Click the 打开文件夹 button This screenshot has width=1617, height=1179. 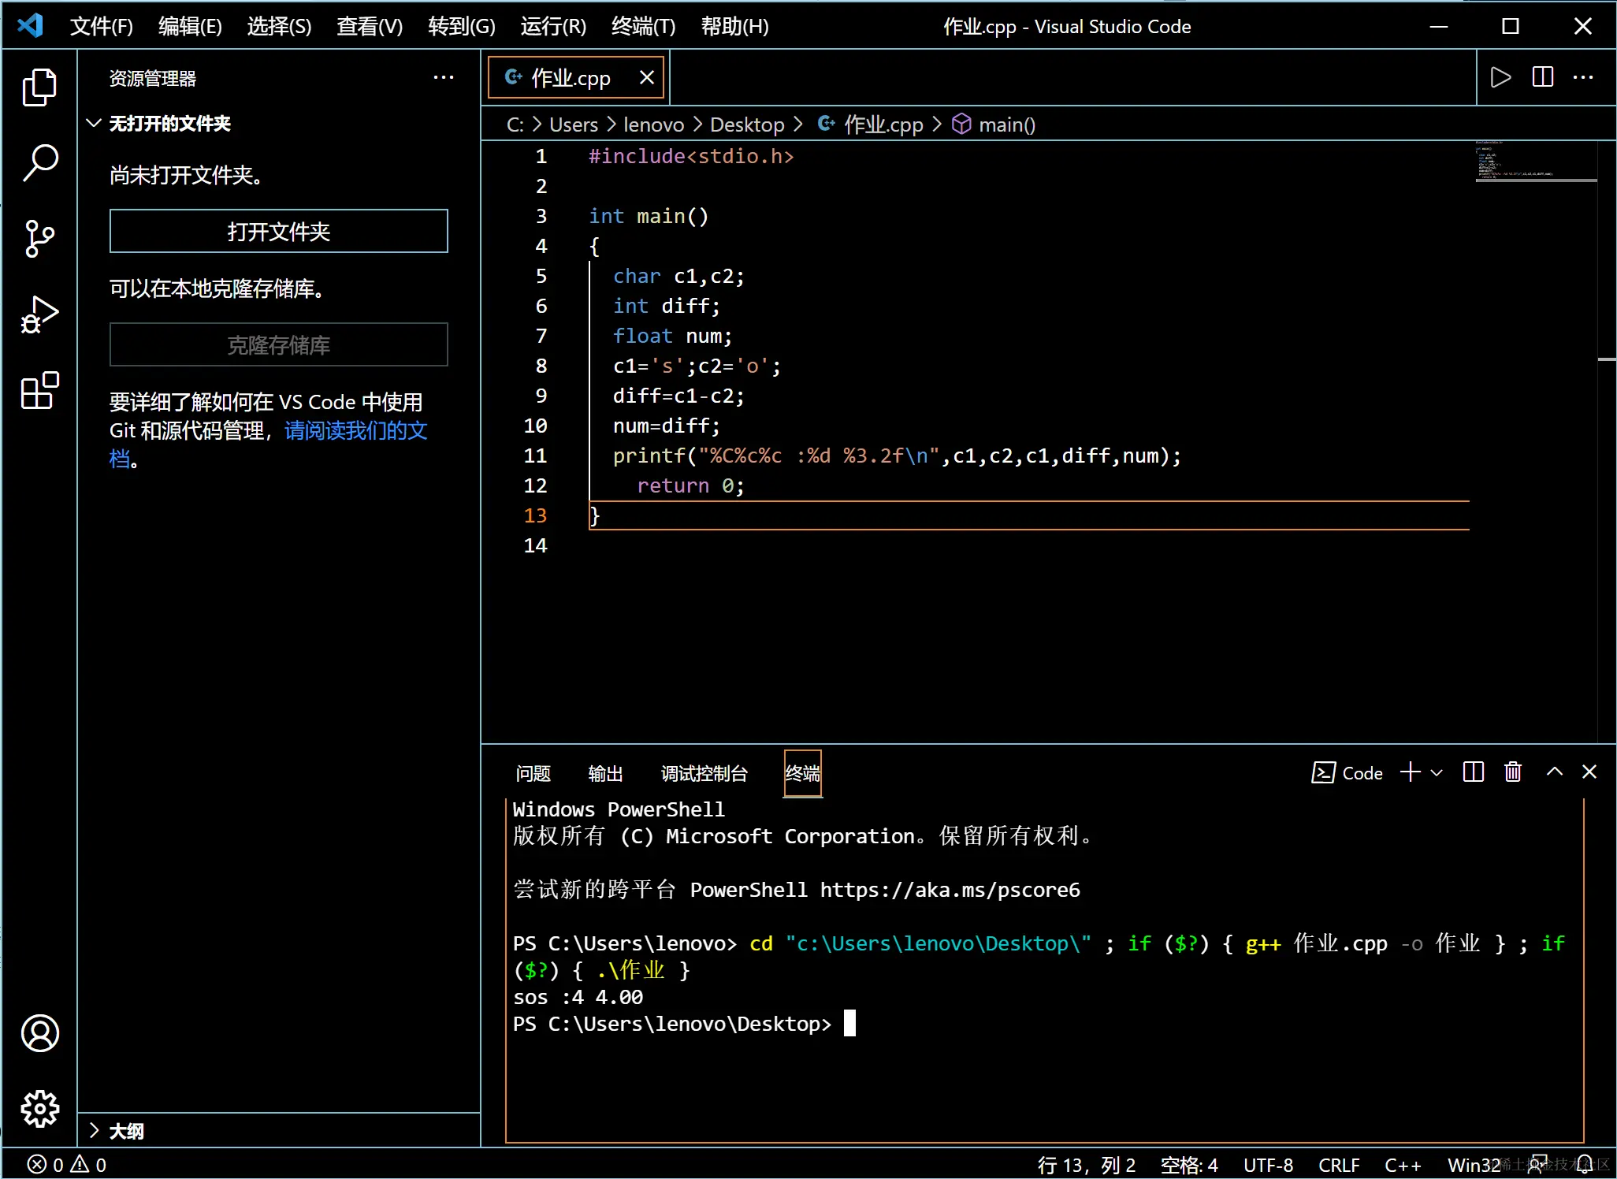(278, 232)
